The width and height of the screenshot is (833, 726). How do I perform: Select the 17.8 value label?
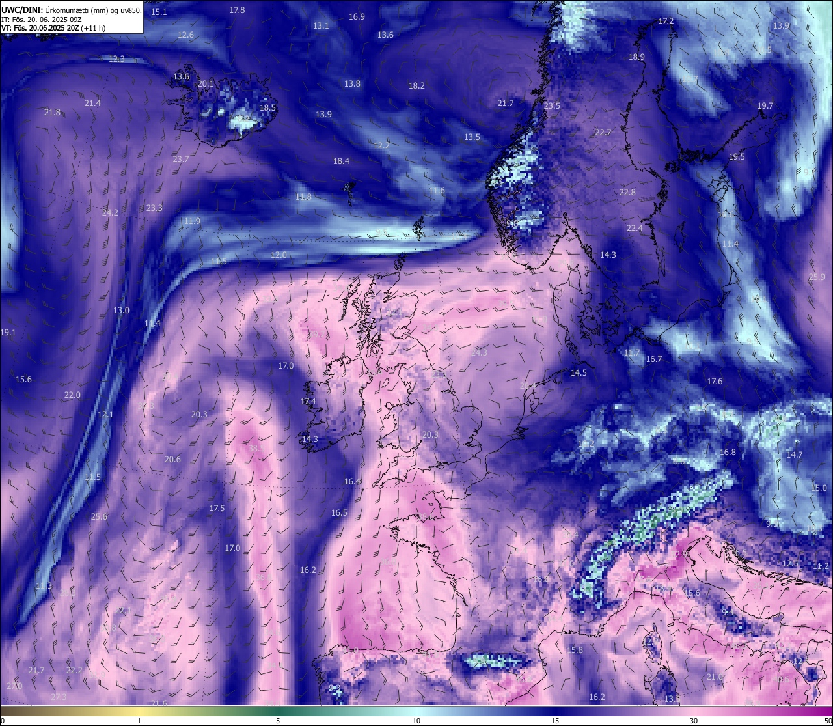[x=238, y=10]
